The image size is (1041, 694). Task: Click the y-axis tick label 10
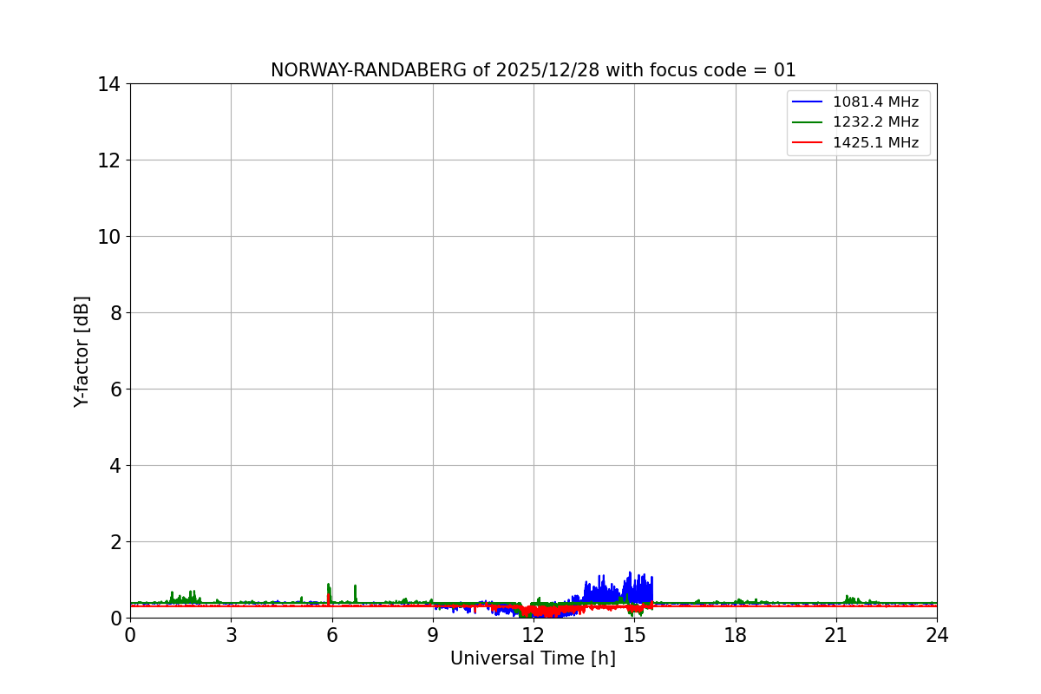coord(108,237)
